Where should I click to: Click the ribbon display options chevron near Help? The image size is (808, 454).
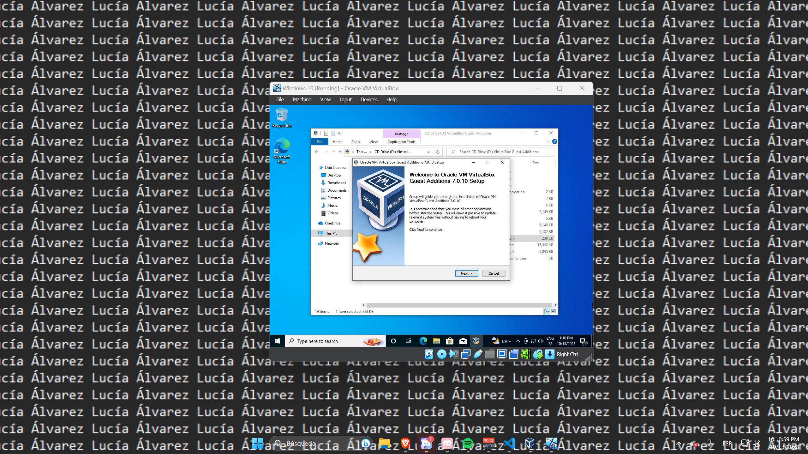[548, 141]
